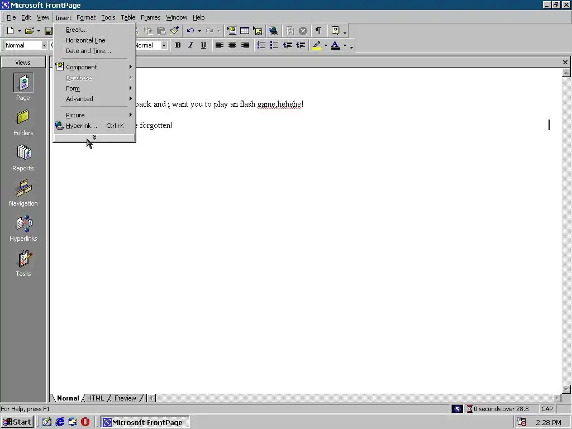Switch to Page view
Screen dimensions: 572x429
tap(23, 87)
